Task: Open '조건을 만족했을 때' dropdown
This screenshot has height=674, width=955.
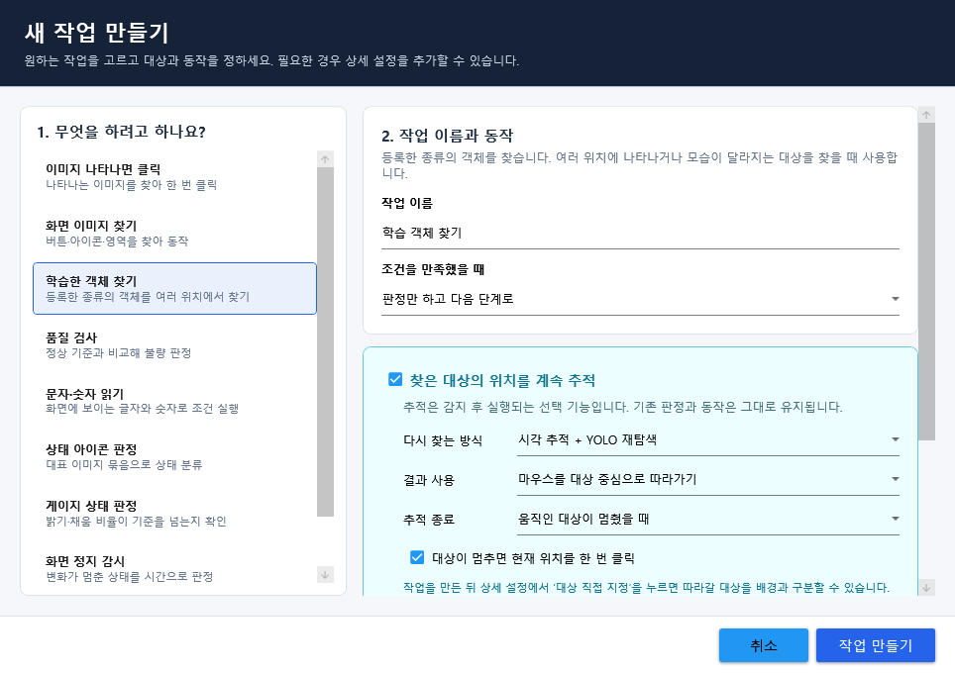Action: (640, 299)
